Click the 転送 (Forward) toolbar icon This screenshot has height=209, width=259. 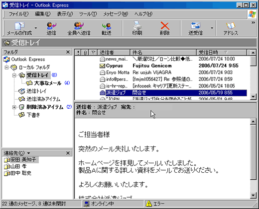coord(107,28)
